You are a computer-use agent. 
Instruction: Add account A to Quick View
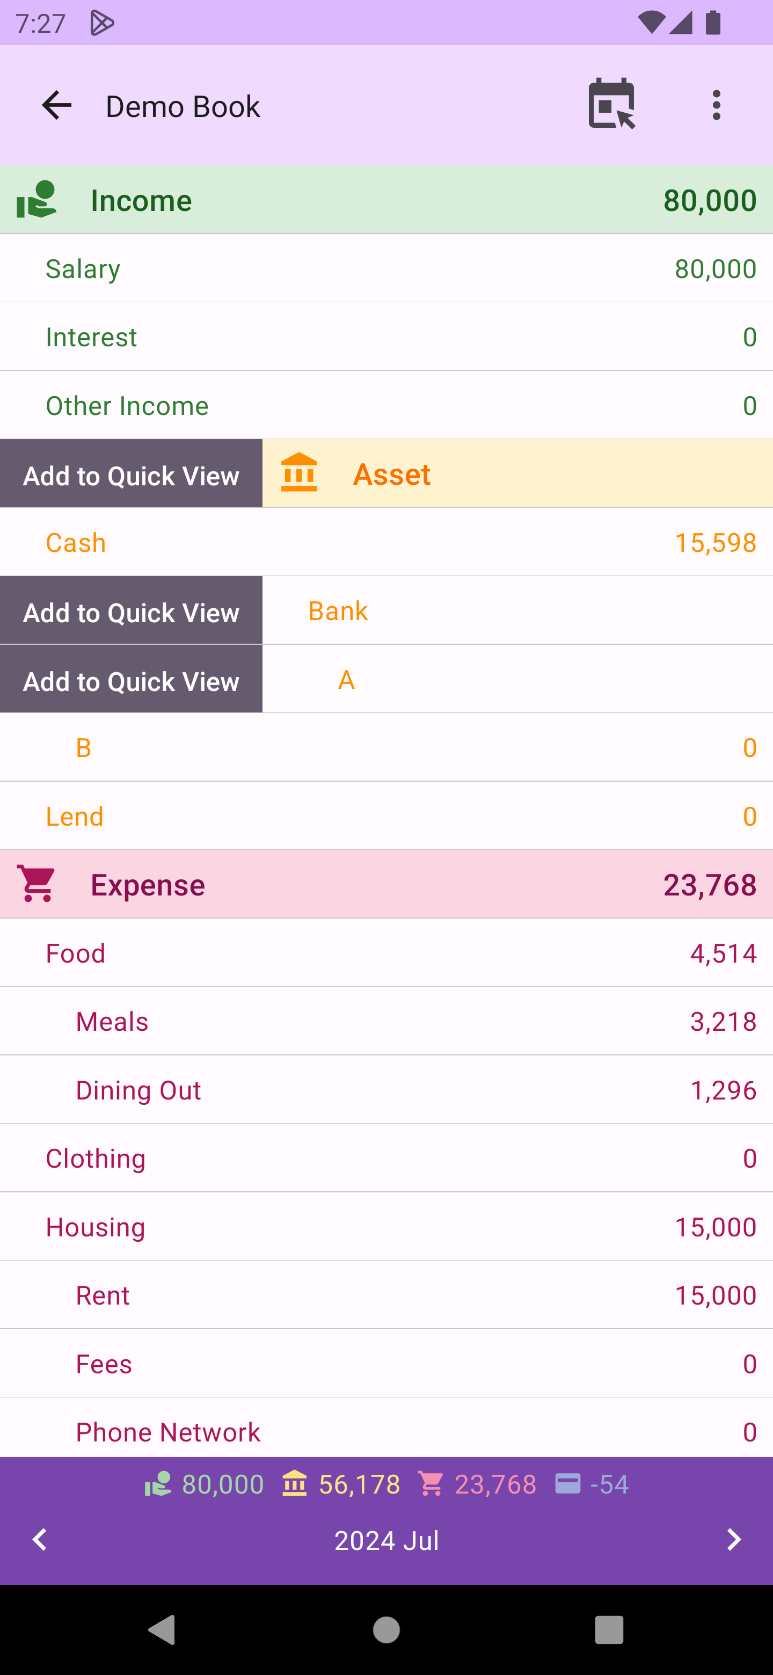132,680
